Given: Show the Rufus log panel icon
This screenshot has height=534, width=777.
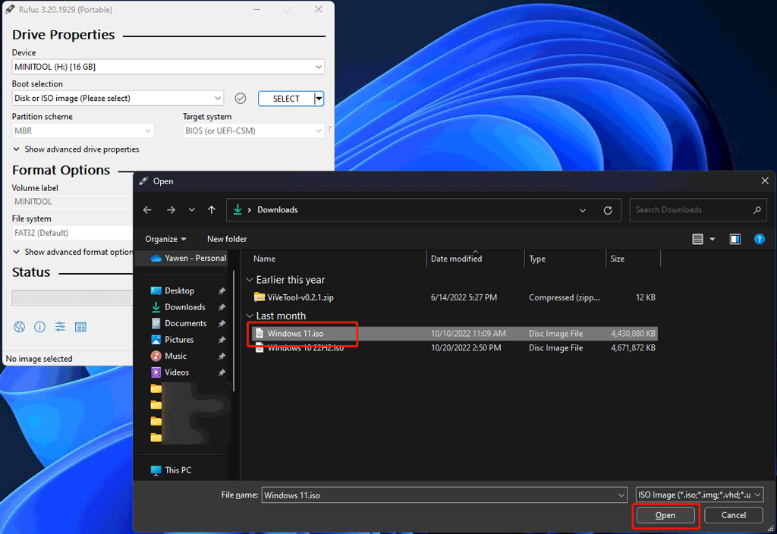Looking at the screenshot, I should (x=80, y=327).
